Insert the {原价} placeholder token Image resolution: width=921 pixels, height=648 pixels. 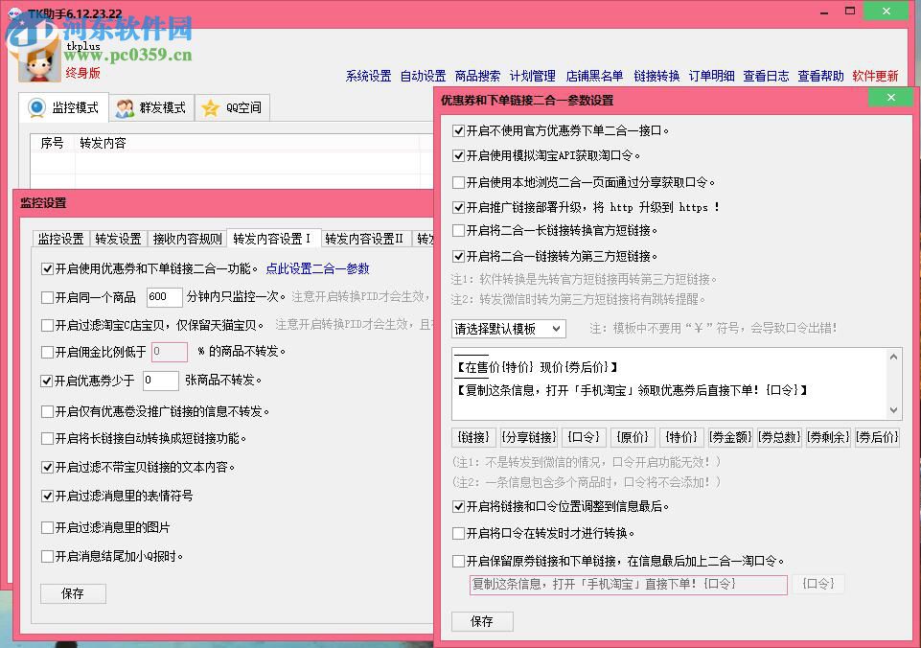(x=633, y=437)
